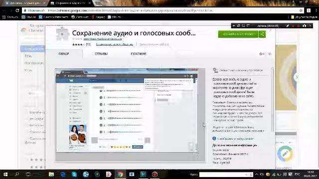319x179 pixels.
Task: Open the ОТЗЫВЫ tab
Action: click(x=101, y=54)
